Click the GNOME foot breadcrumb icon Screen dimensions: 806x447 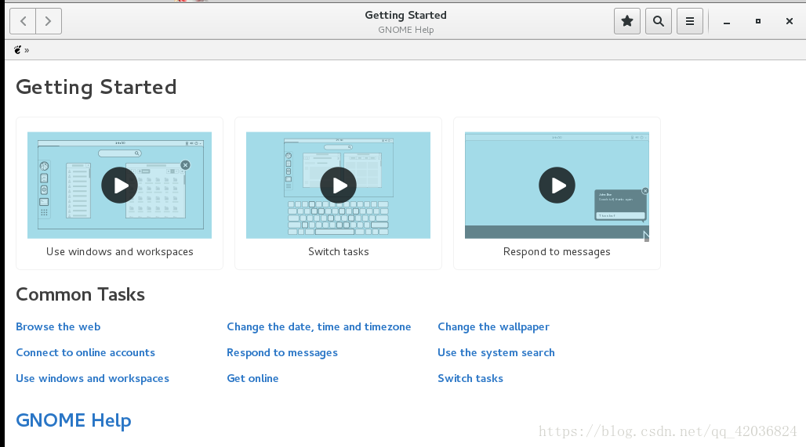(17, 50)
